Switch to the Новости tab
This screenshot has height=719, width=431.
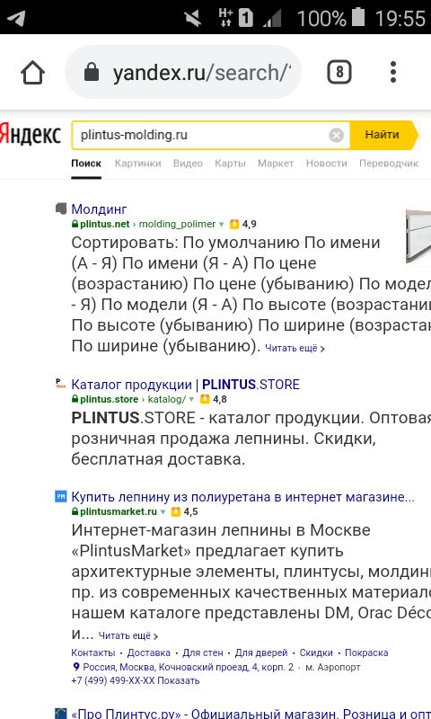coord(327,164)
